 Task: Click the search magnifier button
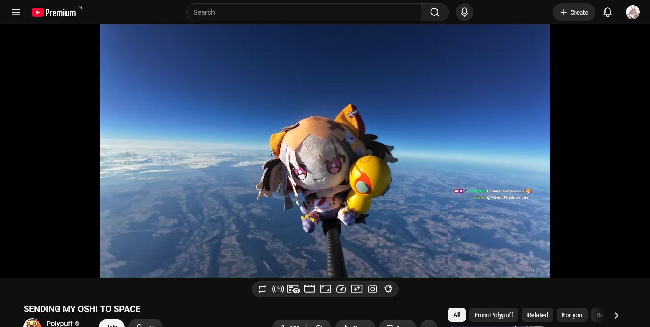coord(435,12)
